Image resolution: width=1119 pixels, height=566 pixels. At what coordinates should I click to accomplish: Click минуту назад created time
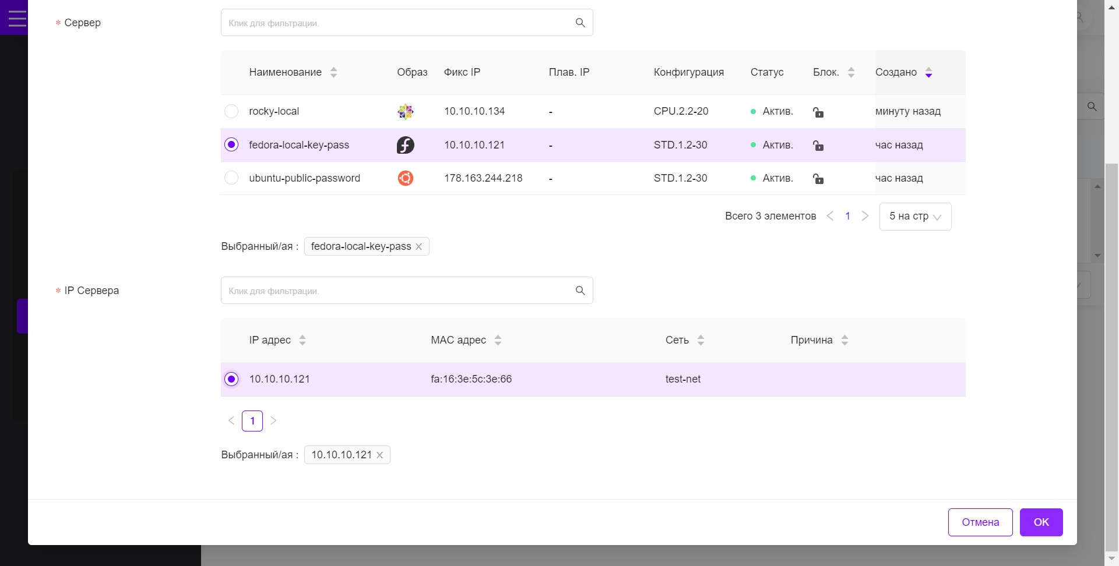click(908, 111)
